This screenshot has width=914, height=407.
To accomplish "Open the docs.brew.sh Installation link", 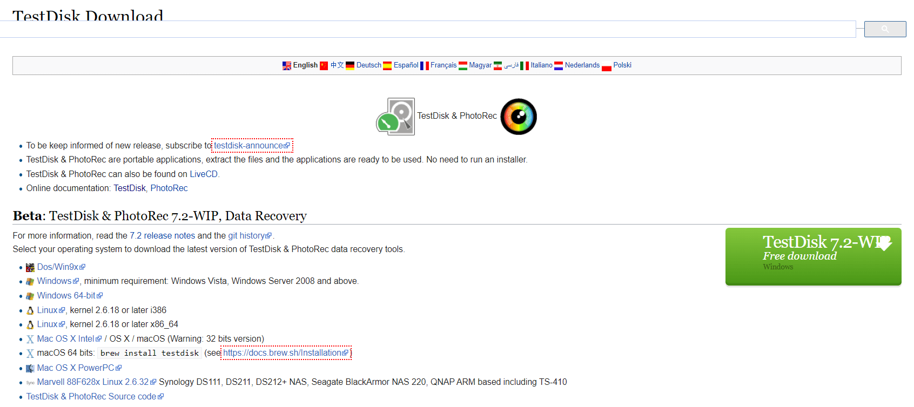I will 286,353.
